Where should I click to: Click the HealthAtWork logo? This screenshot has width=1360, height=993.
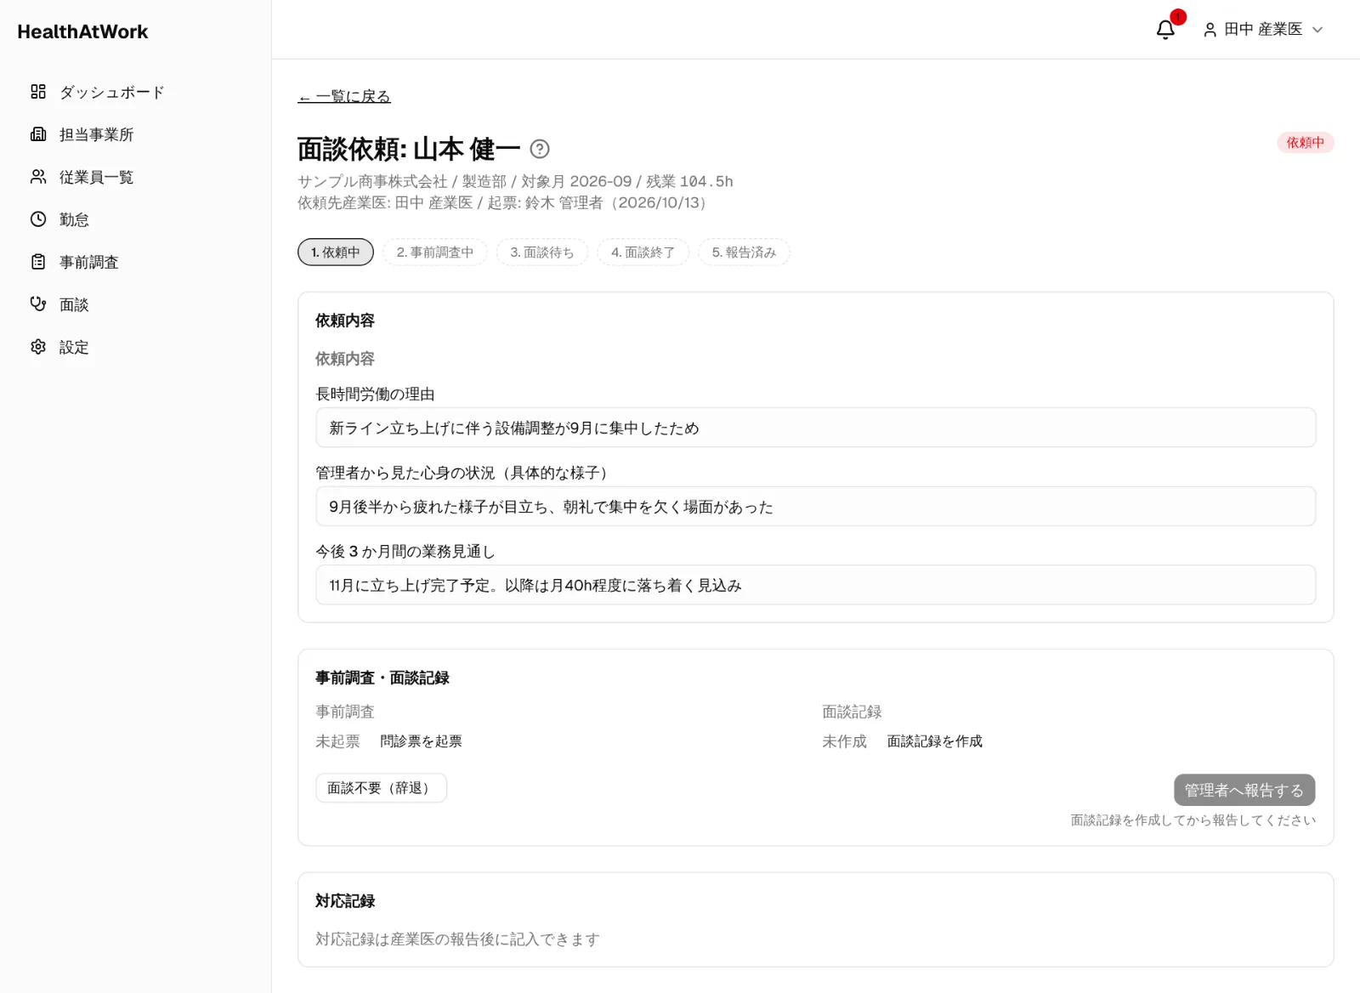coord(82,31)
